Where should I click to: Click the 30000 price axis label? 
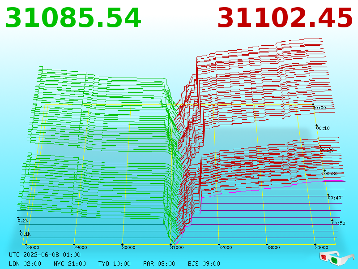click(x=128, y=247)
